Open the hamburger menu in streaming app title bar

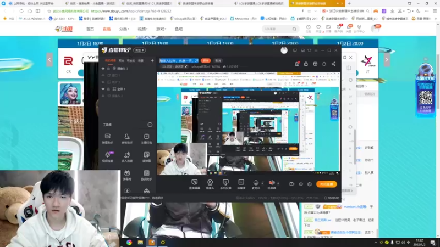[316, 50]
